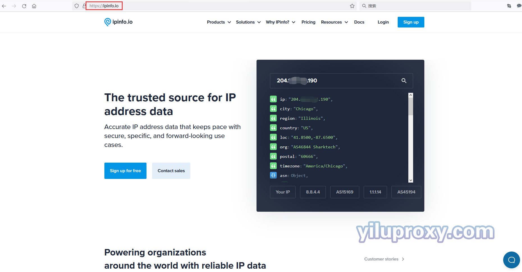This screenshot has width=522, height=272.
Task: Click the "Illinois" region value
Action: 311,118
